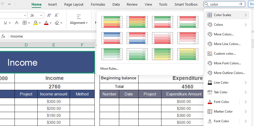This screenshot has height=126, width=254.
Task: Click the More Font Colors palette icon
Action: [210, 63]
